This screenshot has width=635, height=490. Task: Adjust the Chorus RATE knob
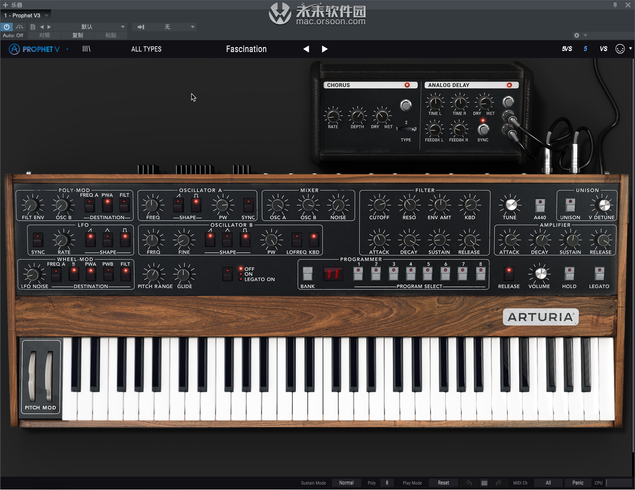(333, 116)
